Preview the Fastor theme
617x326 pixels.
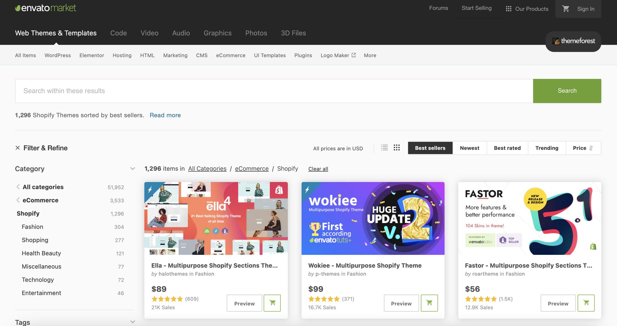[x=558, y=303]
